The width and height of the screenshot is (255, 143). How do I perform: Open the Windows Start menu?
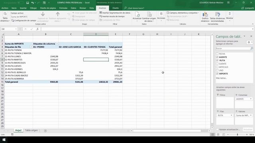[x=4, y=140]
